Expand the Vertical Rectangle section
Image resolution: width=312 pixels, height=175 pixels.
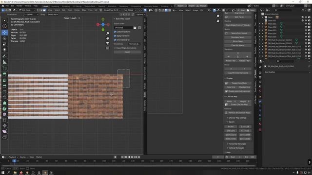click(236, 148)
